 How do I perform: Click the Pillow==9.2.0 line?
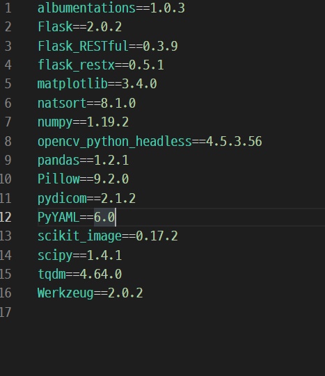tap(84, 179)
